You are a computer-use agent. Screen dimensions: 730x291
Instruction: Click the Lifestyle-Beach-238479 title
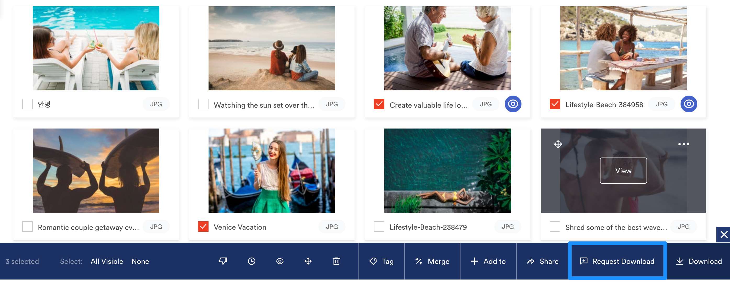click(x=428, y=227)
